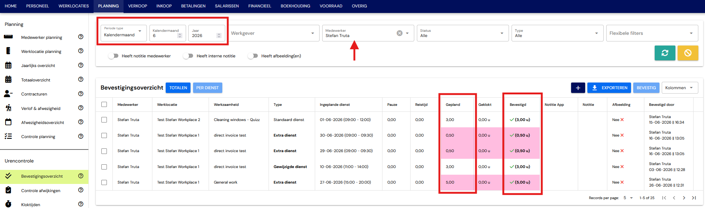The width and height of the screenshot is (705, 208).
Task: Click the Kloktijden stopwatch icon
Action: point(8,204)
